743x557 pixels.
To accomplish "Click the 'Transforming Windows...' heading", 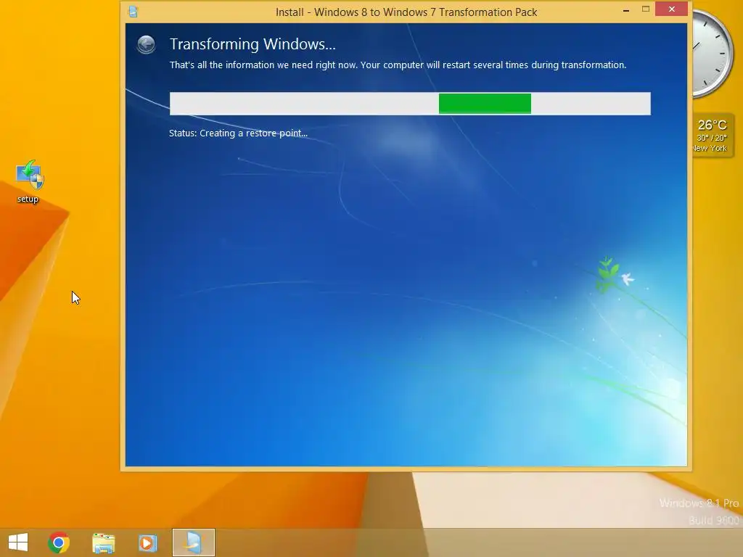I will click(253, 44).
